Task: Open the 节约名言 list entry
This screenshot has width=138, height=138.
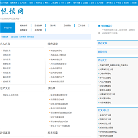Action: pos(7,73)
